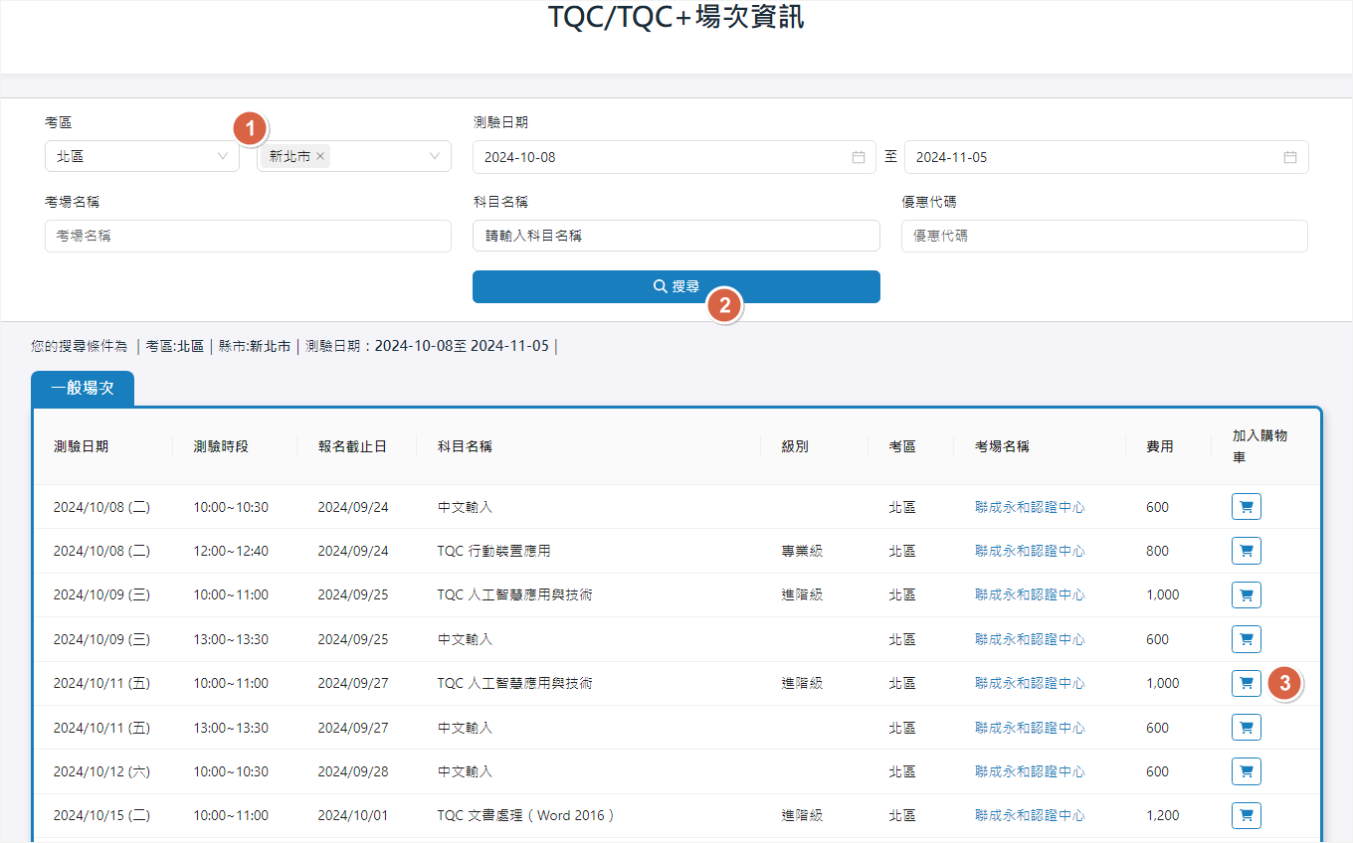Add 2024/10/08 10:00 中文輸入 session to cart
The width and height of the screenshot is (1353, 843).
[1247, 507]
